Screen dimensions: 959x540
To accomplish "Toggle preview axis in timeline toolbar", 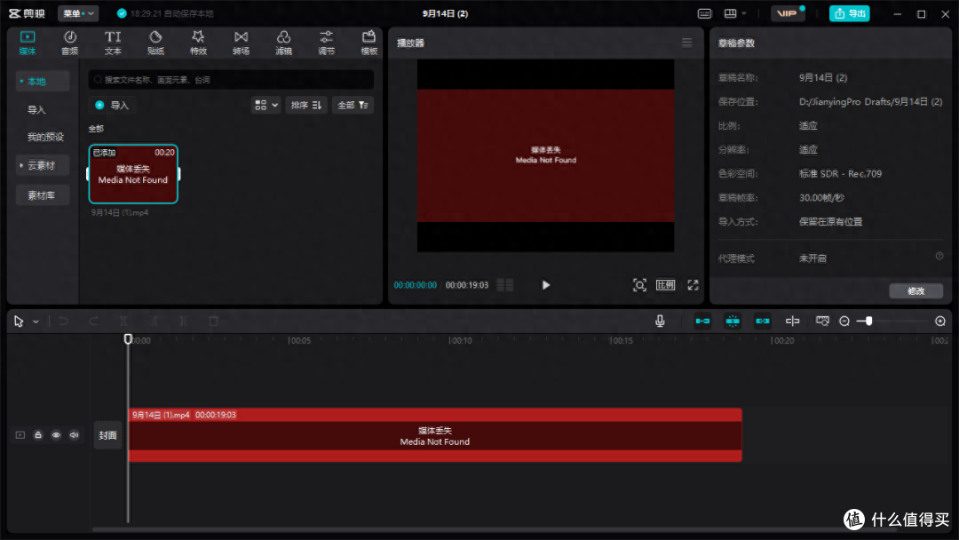I will click(793, 321).
